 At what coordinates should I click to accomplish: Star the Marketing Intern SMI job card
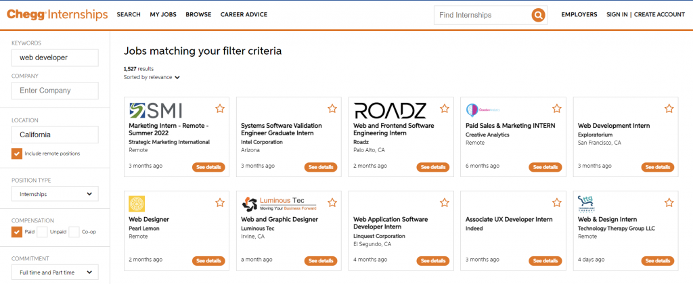tap(220, 108)
